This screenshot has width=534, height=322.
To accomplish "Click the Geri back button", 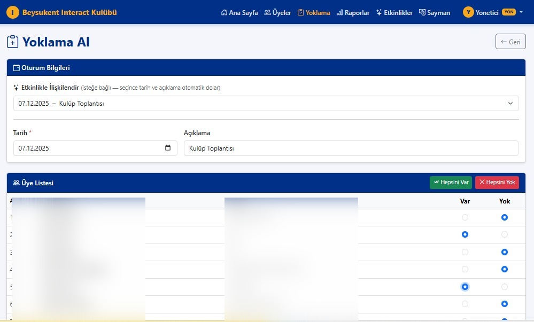I will (510, 42).
